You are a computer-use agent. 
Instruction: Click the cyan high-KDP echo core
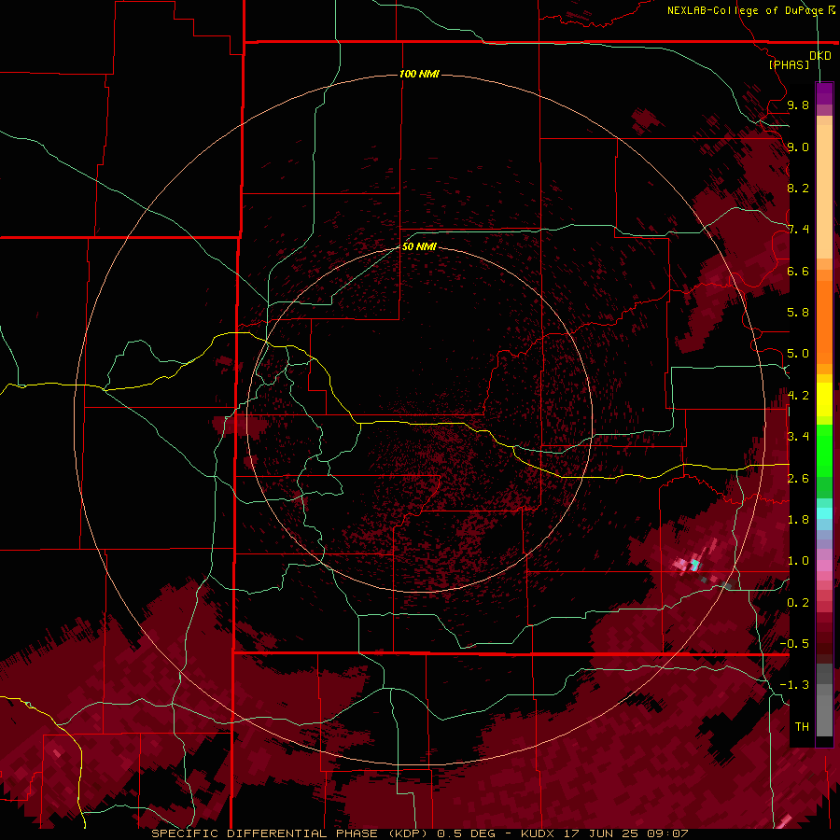click(694, 564)
